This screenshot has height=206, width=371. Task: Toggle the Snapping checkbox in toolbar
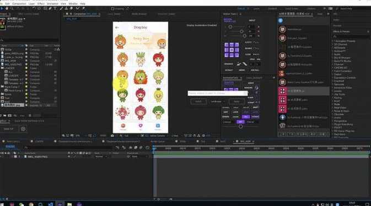pyautogui.click(x=112, y=9)
